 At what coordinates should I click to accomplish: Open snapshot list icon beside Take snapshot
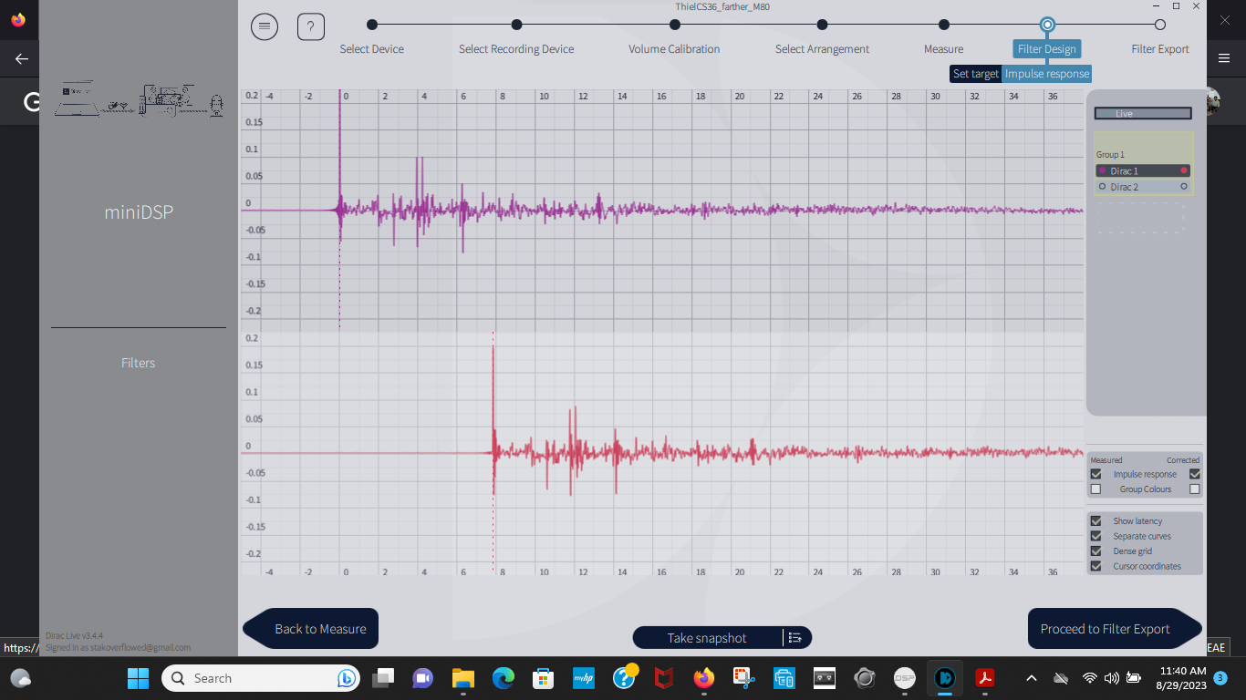pos(795,638)
